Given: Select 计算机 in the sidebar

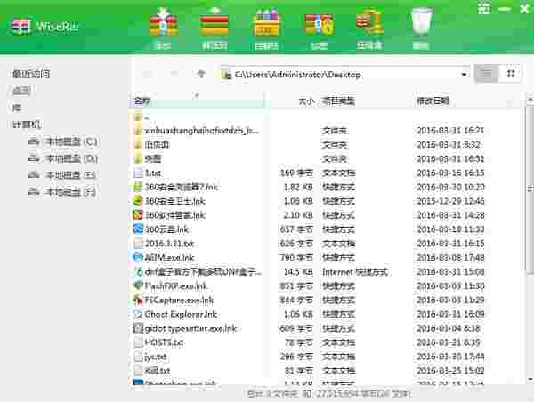Looking at the screenshot, I should tap(26, 125).
